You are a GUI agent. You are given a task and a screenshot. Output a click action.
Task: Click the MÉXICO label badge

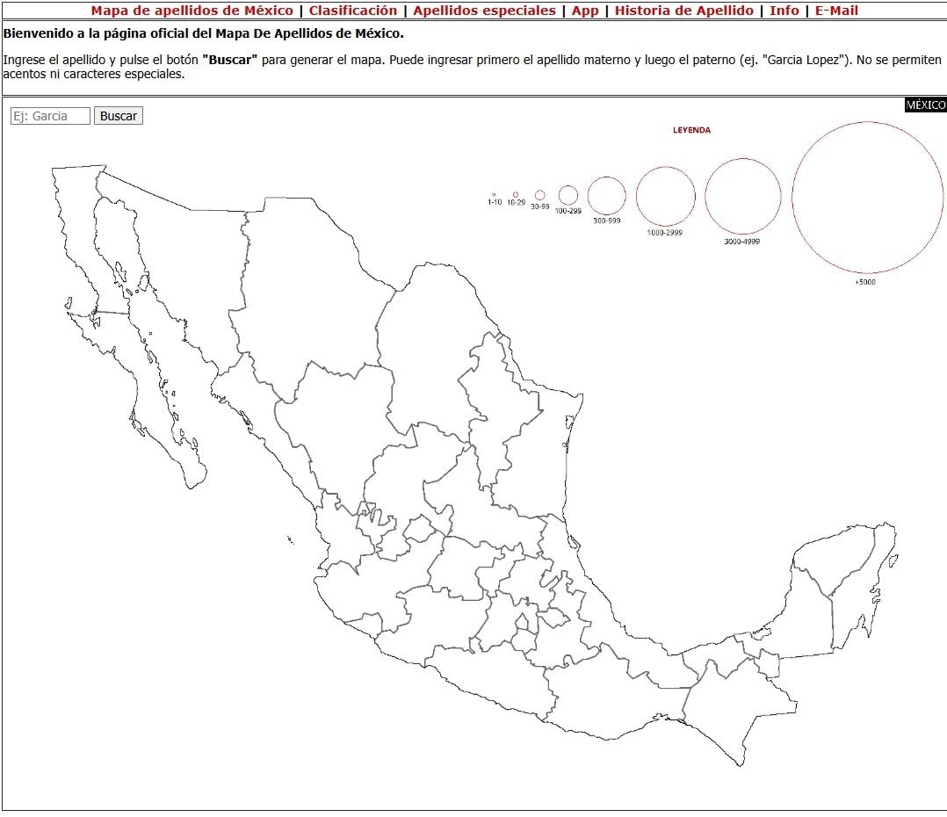(x=925, y=105)
